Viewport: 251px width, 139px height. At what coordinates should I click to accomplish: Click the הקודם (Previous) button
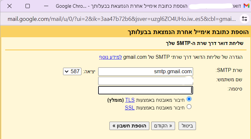tap(163, 126)
